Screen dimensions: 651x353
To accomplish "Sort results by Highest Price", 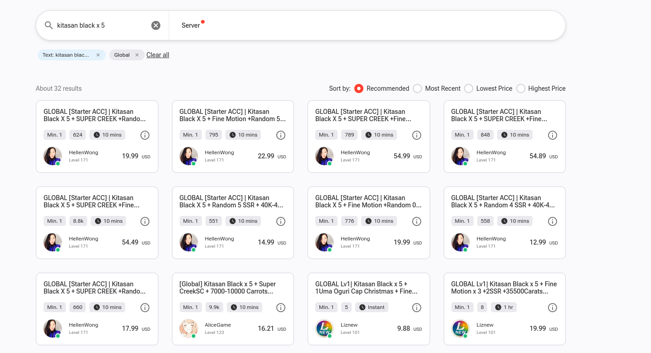I will [x=521, y=88].
